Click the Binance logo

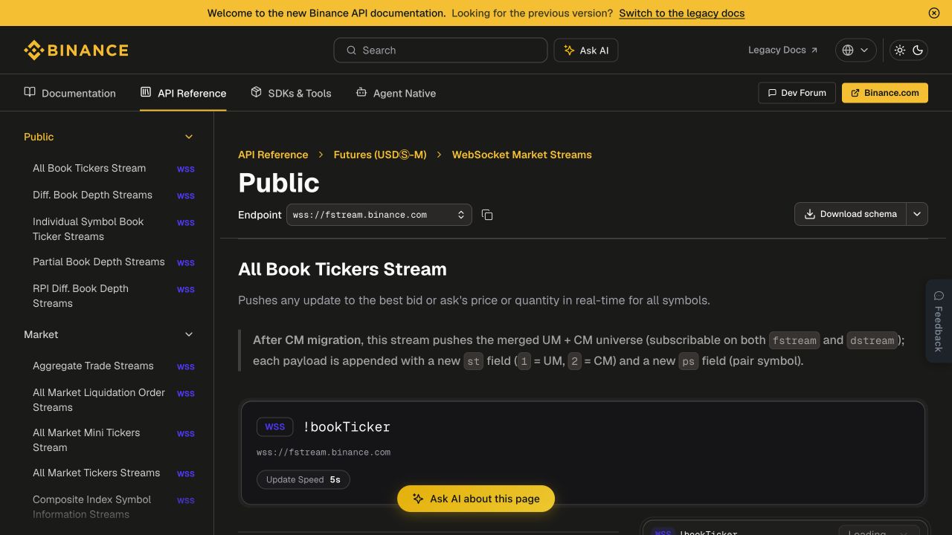76,50
